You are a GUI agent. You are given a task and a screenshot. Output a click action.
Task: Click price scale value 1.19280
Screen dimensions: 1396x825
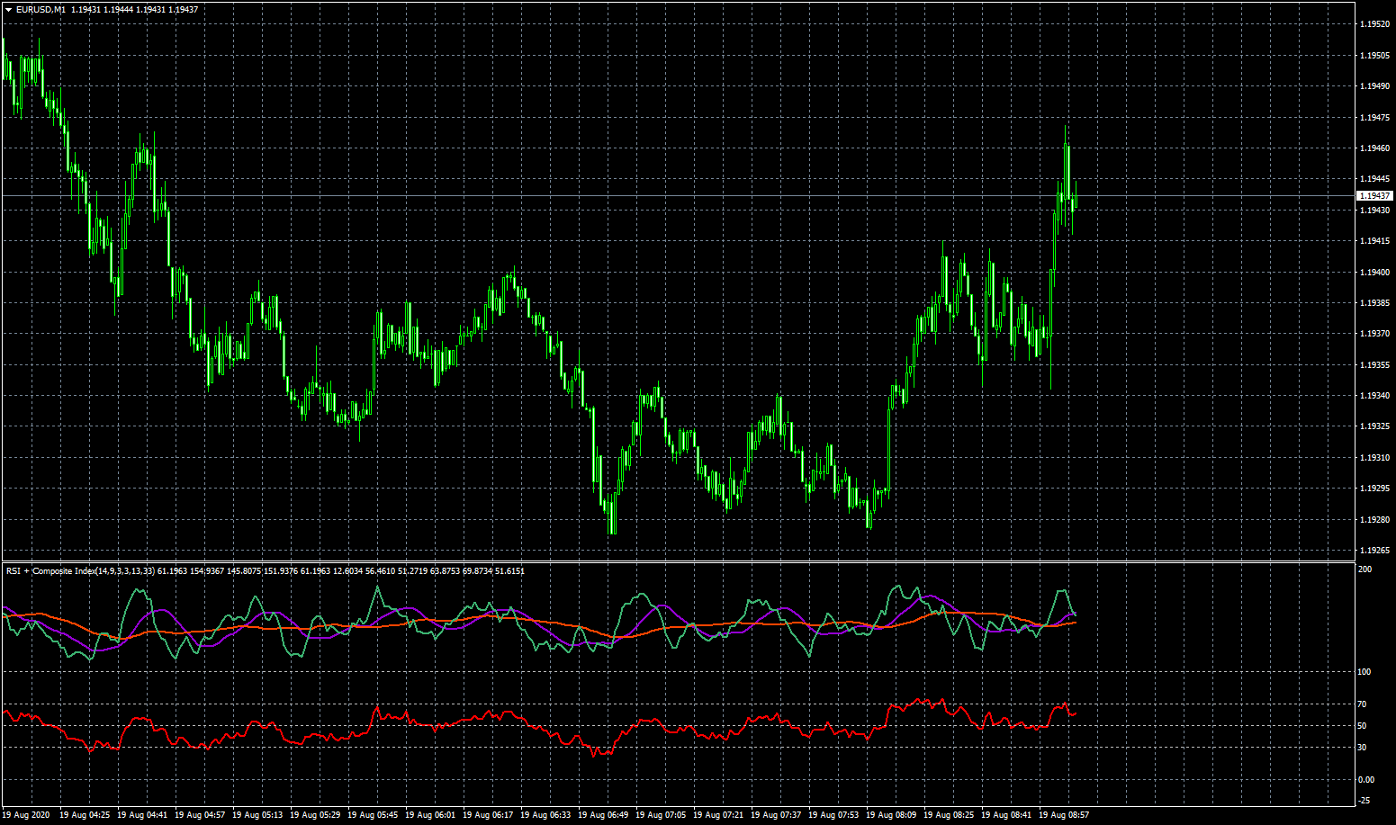[x=1373, y=519]
